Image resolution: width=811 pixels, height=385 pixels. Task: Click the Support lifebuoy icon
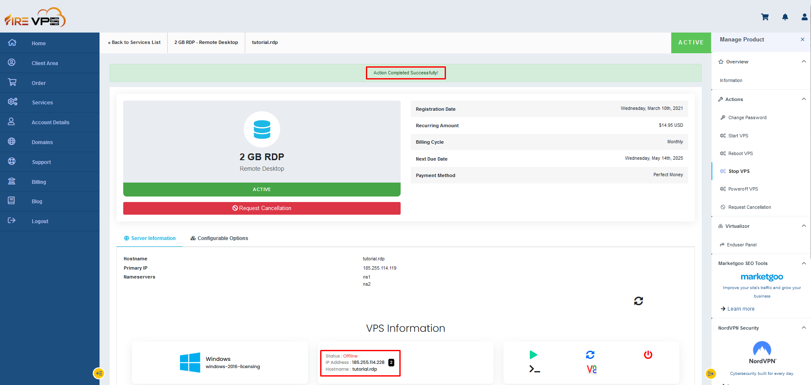tap(12, 161)
